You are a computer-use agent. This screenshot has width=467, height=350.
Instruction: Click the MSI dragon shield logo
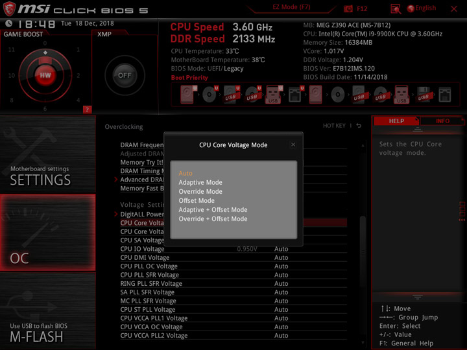9,8
